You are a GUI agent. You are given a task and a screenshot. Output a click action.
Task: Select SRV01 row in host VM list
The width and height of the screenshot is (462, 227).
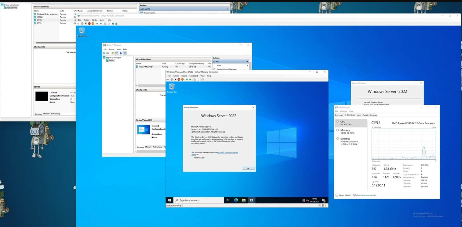tap(55, 23)
